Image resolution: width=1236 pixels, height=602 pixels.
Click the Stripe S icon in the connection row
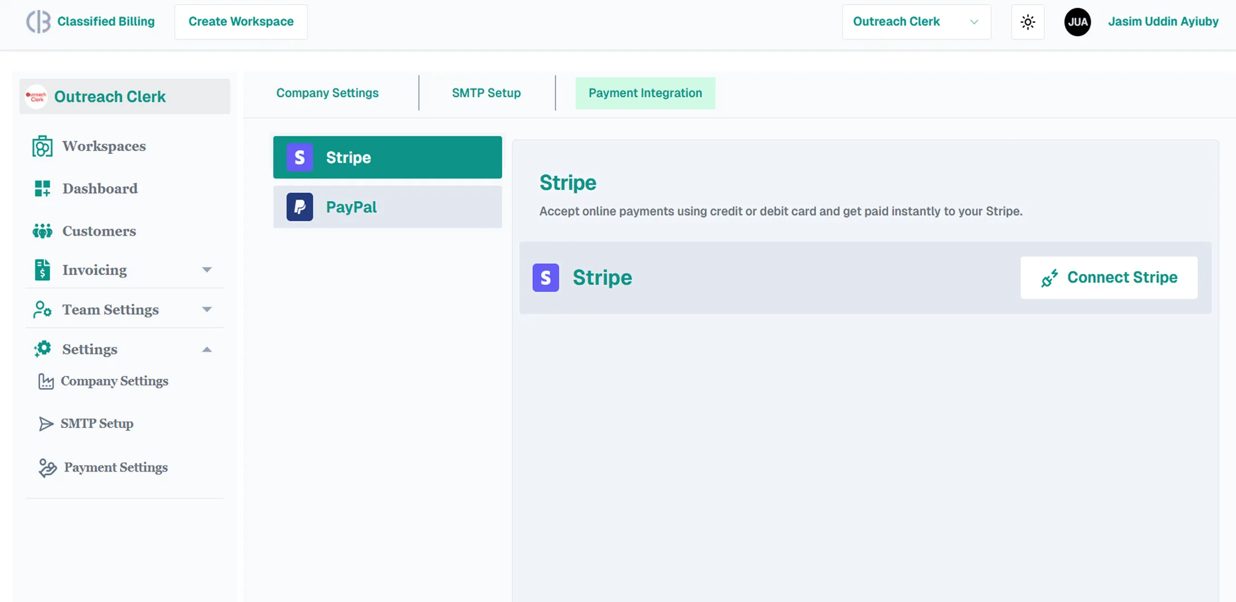pyautogui.click(x=546, y=278)
